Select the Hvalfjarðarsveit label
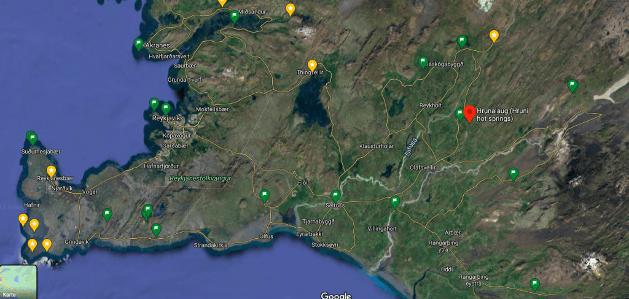 click(168, 56)
